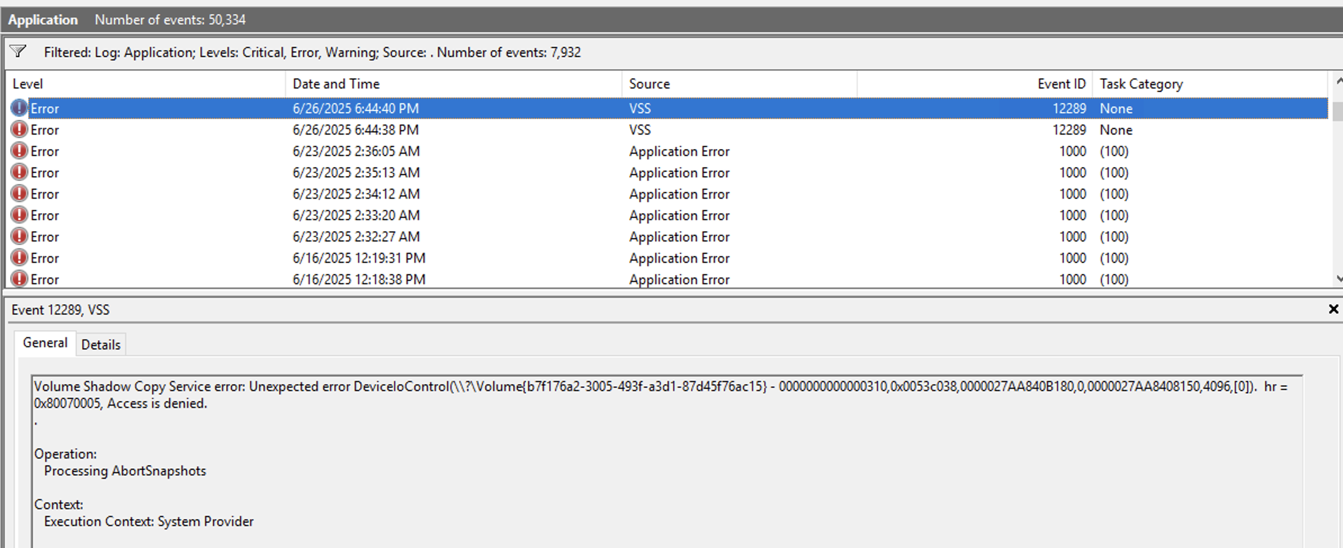This screenshot has height=548, width=1343.
Task: Click the error icon on the selected VSS row
Action: coord(19,107)
